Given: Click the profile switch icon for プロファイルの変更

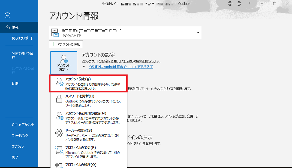Looking at the screenshot, I should point(59,150).
